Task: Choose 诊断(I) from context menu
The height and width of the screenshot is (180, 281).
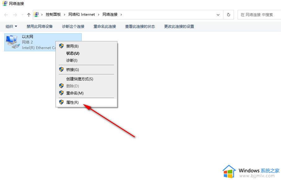Action: click(86, 60)
